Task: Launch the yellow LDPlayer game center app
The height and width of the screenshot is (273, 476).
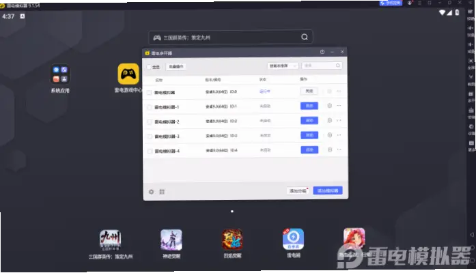Action: [128, 74]
